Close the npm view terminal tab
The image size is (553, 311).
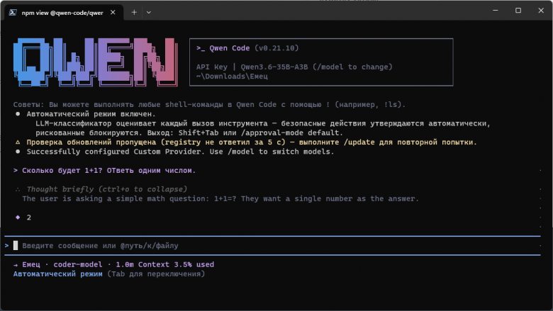(x=113, y=12)
